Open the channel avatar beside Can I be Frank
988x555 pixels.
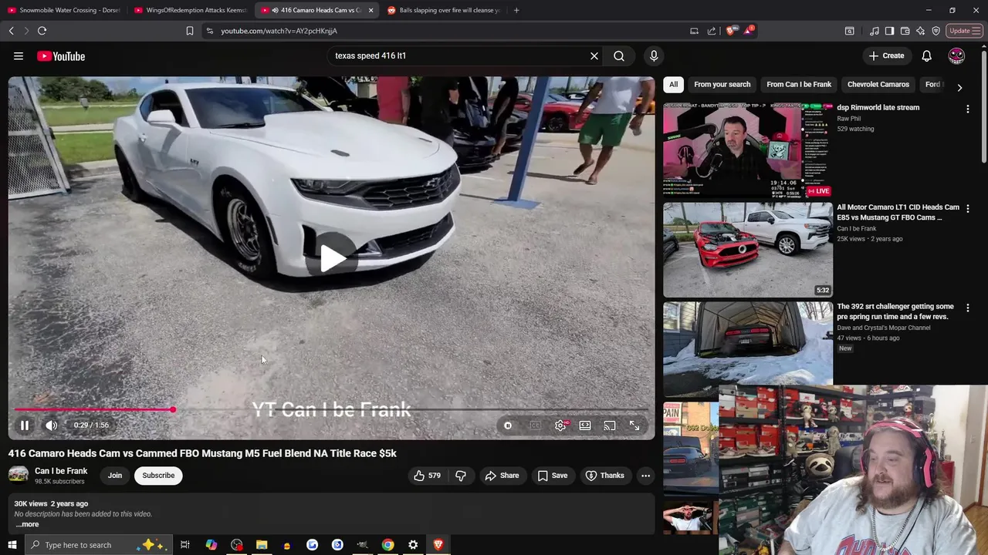coord(19,475)
